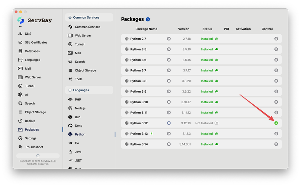Remove Python 3.6 using its trash icon
The width and height of the screenshot is (301, 186).
click(276, 60)
